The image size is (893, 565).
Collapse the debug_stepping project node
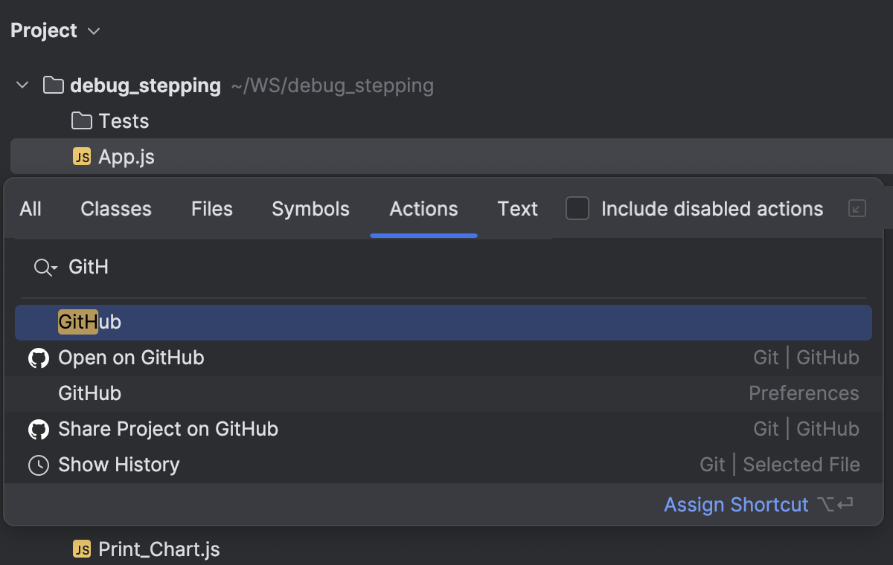click(22, 85)
